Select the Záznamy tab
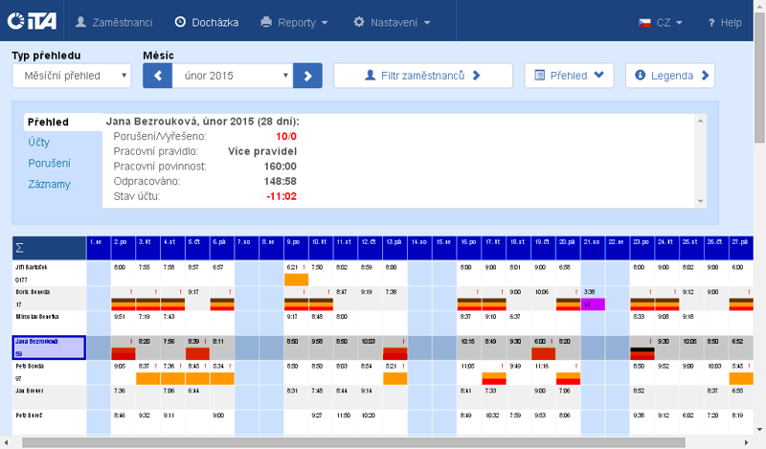Screen dimensions: 766x449 tap(48, 184)
